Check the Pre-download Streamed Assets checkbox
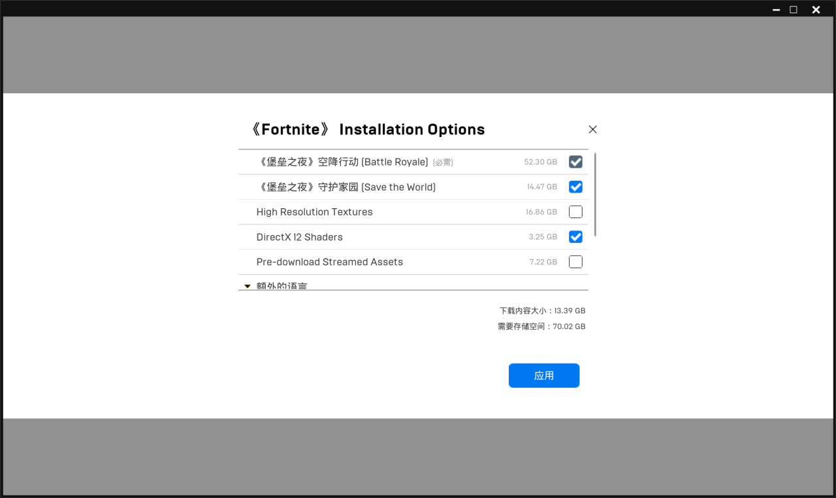Image resolution: width=836 pixels, height=498 pixels. pyautogui.click(x=575, y=262)
